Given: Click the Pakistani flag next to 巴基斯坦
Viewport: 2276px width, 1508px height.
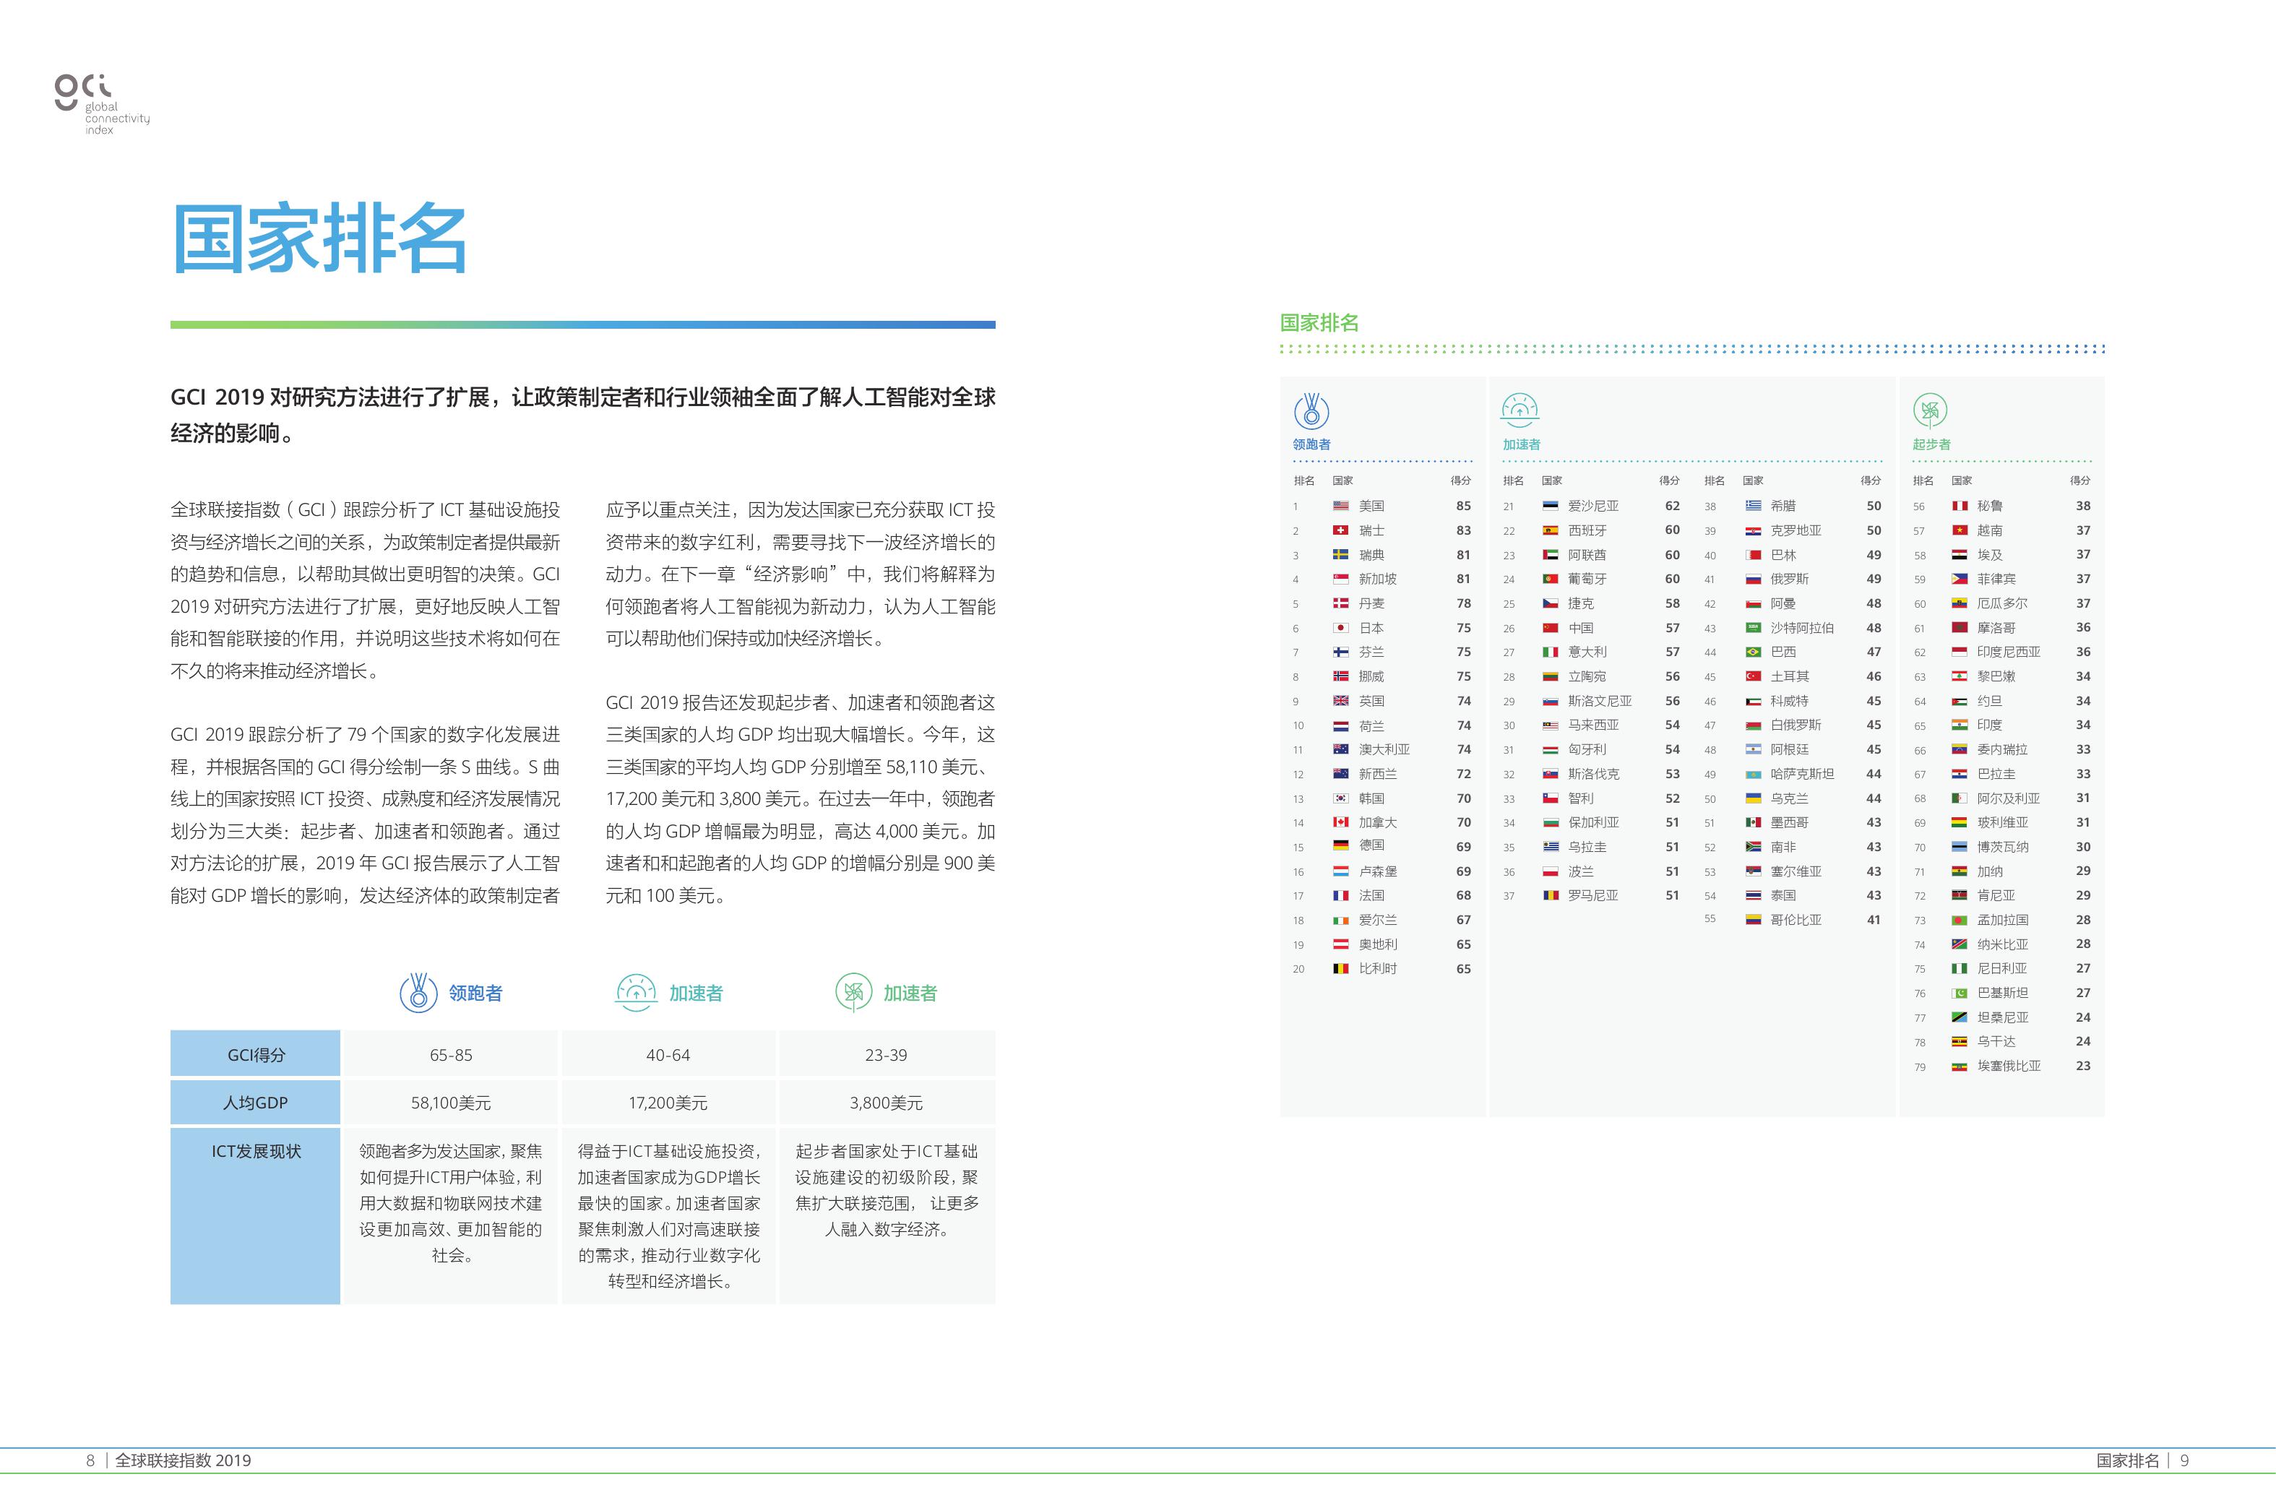Looking at the screenshot, I should click(1959, 994).
